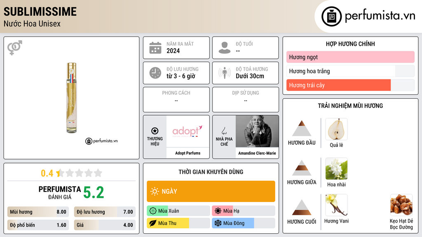This screenshot has height=237, width=422.
Task: Click the Amandine Clerc-Marie name label
Action: tap(257, 153)
